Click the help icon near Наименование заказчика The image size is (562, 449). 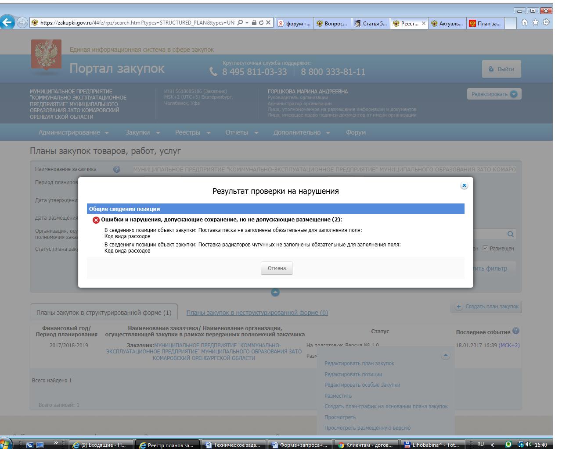pyautogui.click(x=117, y=169)
